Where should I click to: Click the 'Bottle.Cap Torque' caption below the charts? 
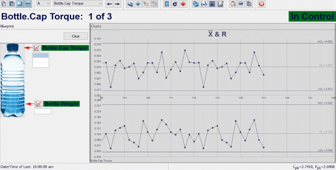(x=101, y=160)
